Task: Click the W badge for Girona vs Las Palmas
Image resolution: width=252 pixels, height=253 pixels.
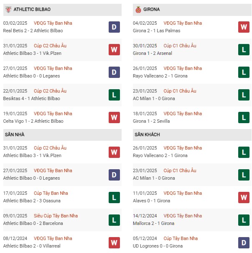Action: click(x=244, y=27)
